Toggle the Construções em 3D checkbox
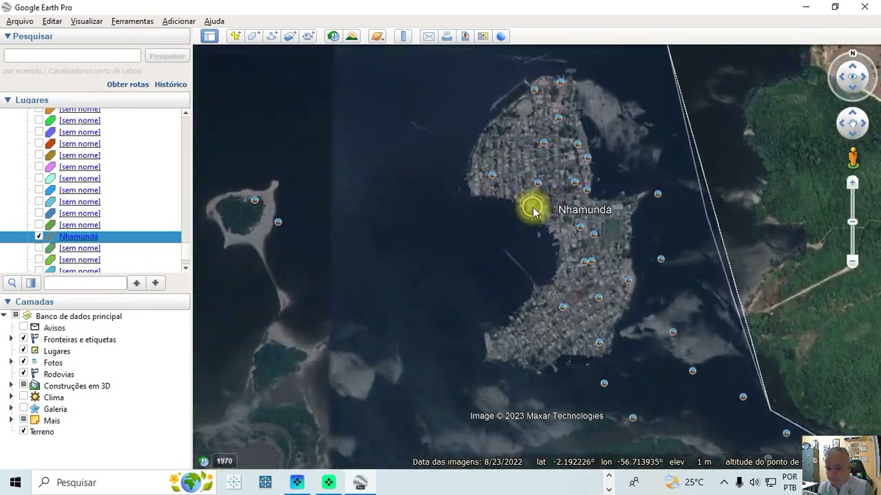Viewport: 881px width, 495px height. point(23,385)
